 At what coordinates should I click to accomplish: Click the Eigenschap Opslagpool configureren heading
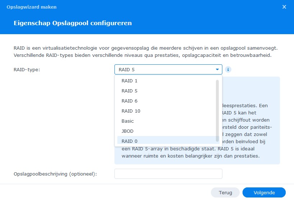[73, 23]
